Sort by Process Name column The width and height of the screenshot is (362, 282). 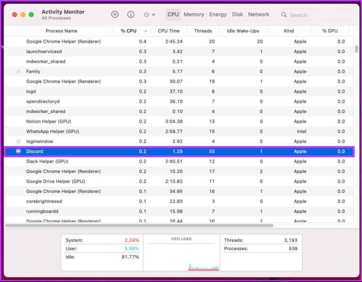coord(61,31)
